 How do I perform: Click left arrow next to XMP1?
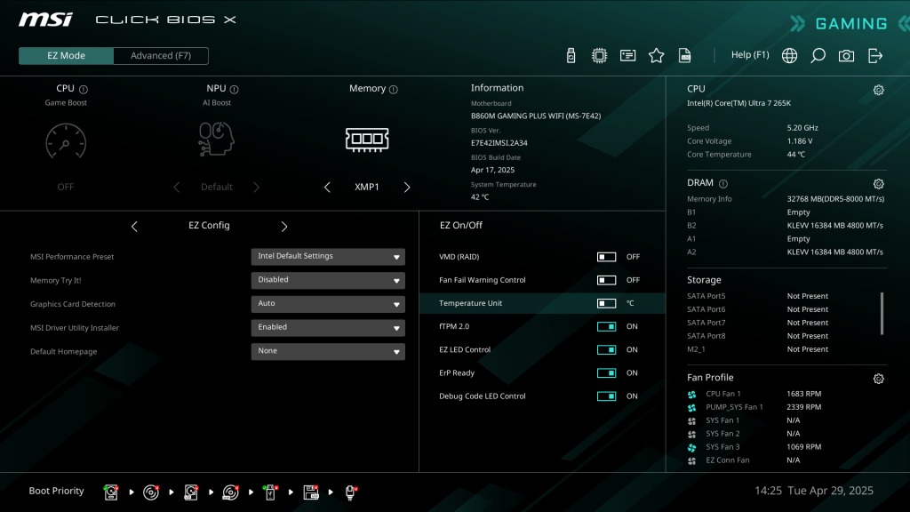point(327,187)
